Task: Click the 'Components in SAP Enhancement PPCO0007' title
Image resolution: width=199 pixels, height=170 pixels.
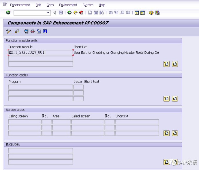Action: [58, 23]
